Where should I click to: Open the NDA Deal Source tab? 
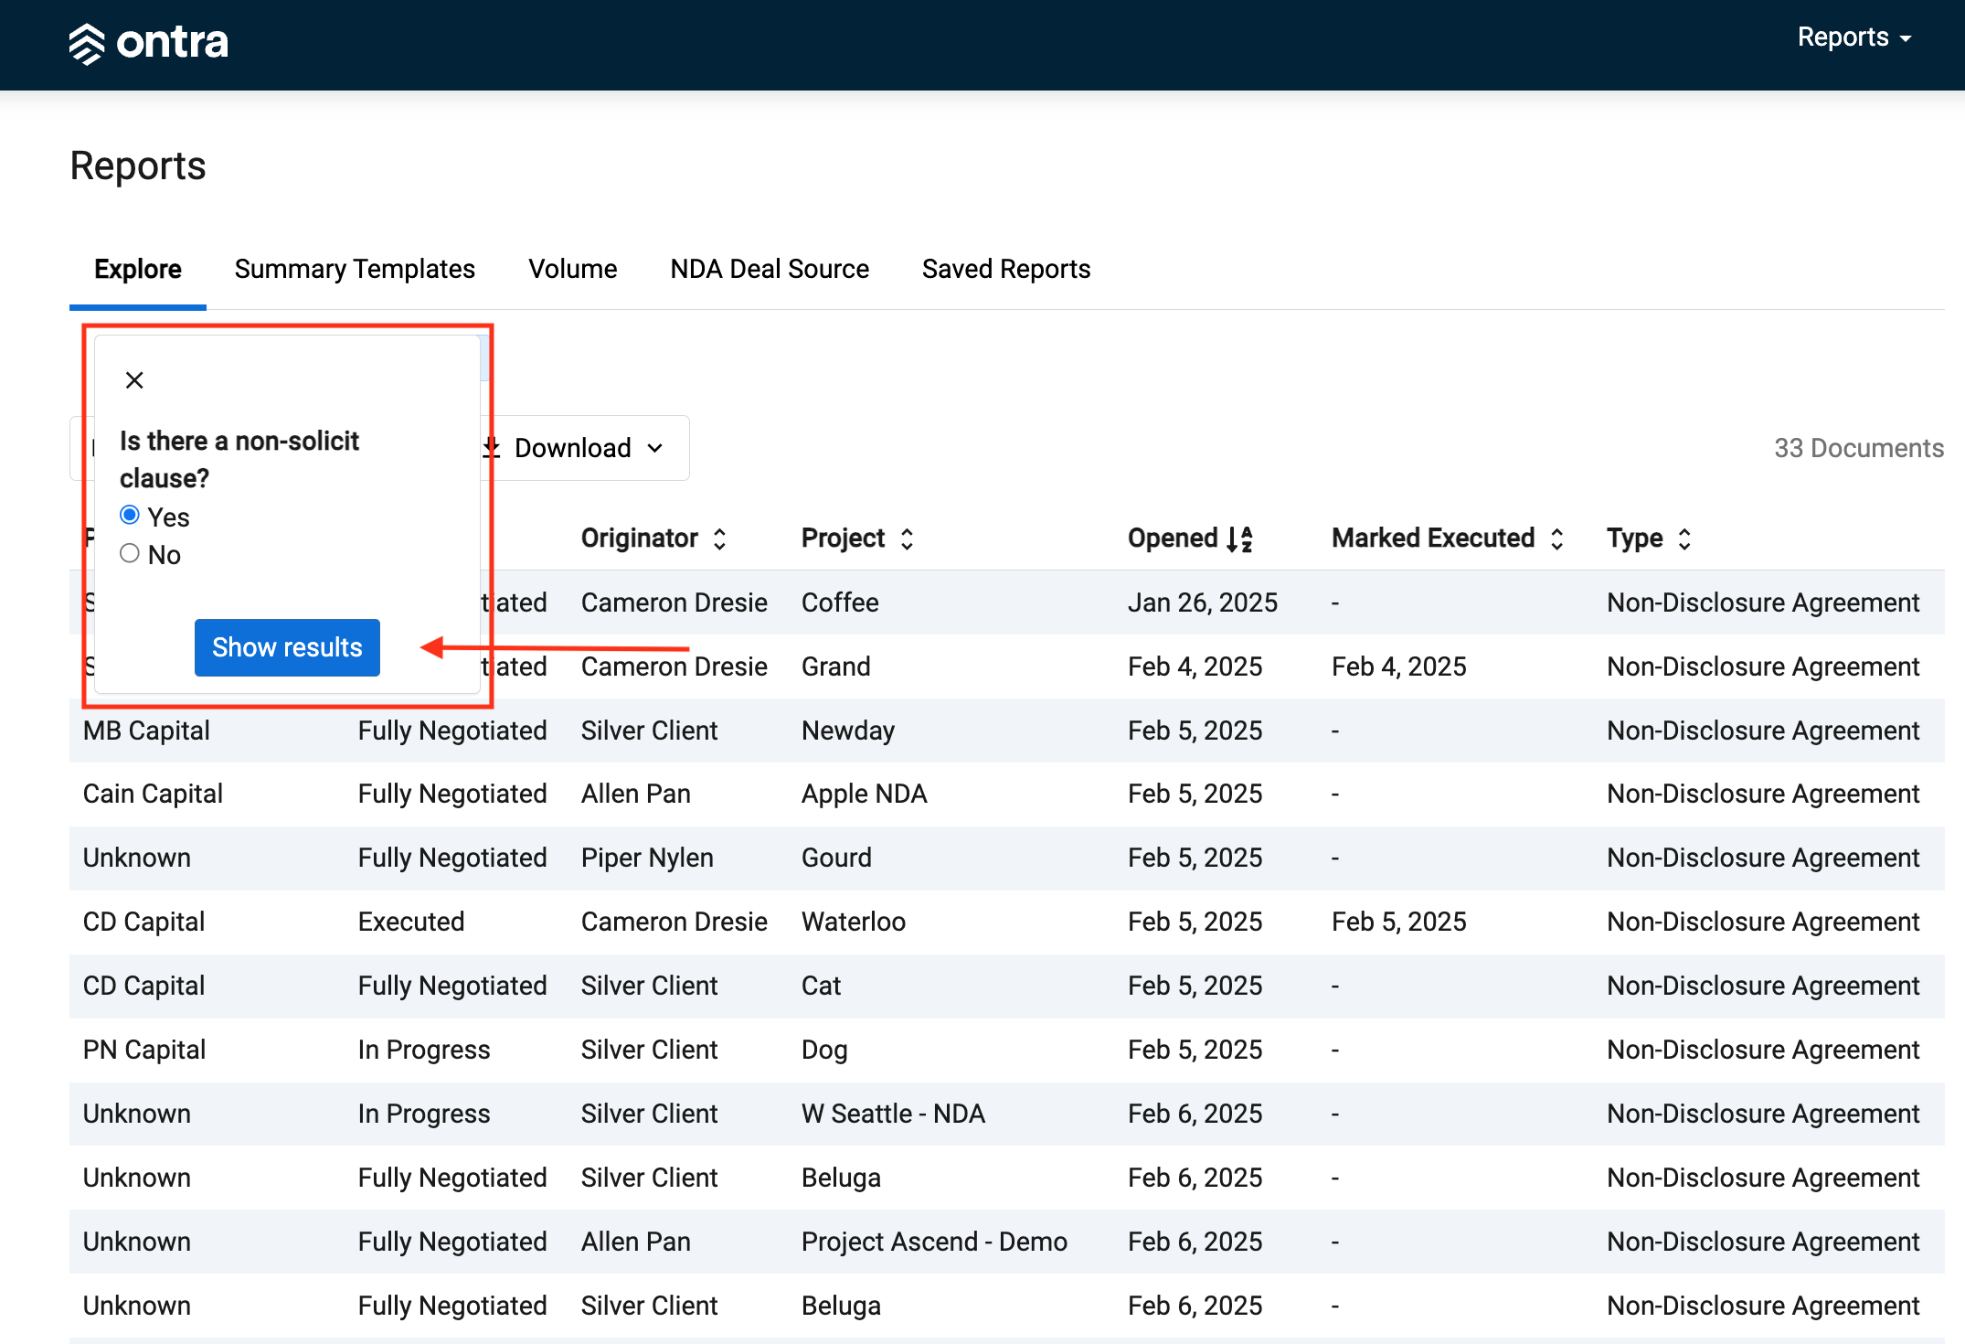(770, 269)
